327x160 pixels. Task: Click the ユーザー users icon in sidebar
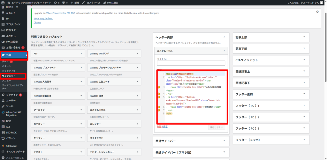click(3, 100)
